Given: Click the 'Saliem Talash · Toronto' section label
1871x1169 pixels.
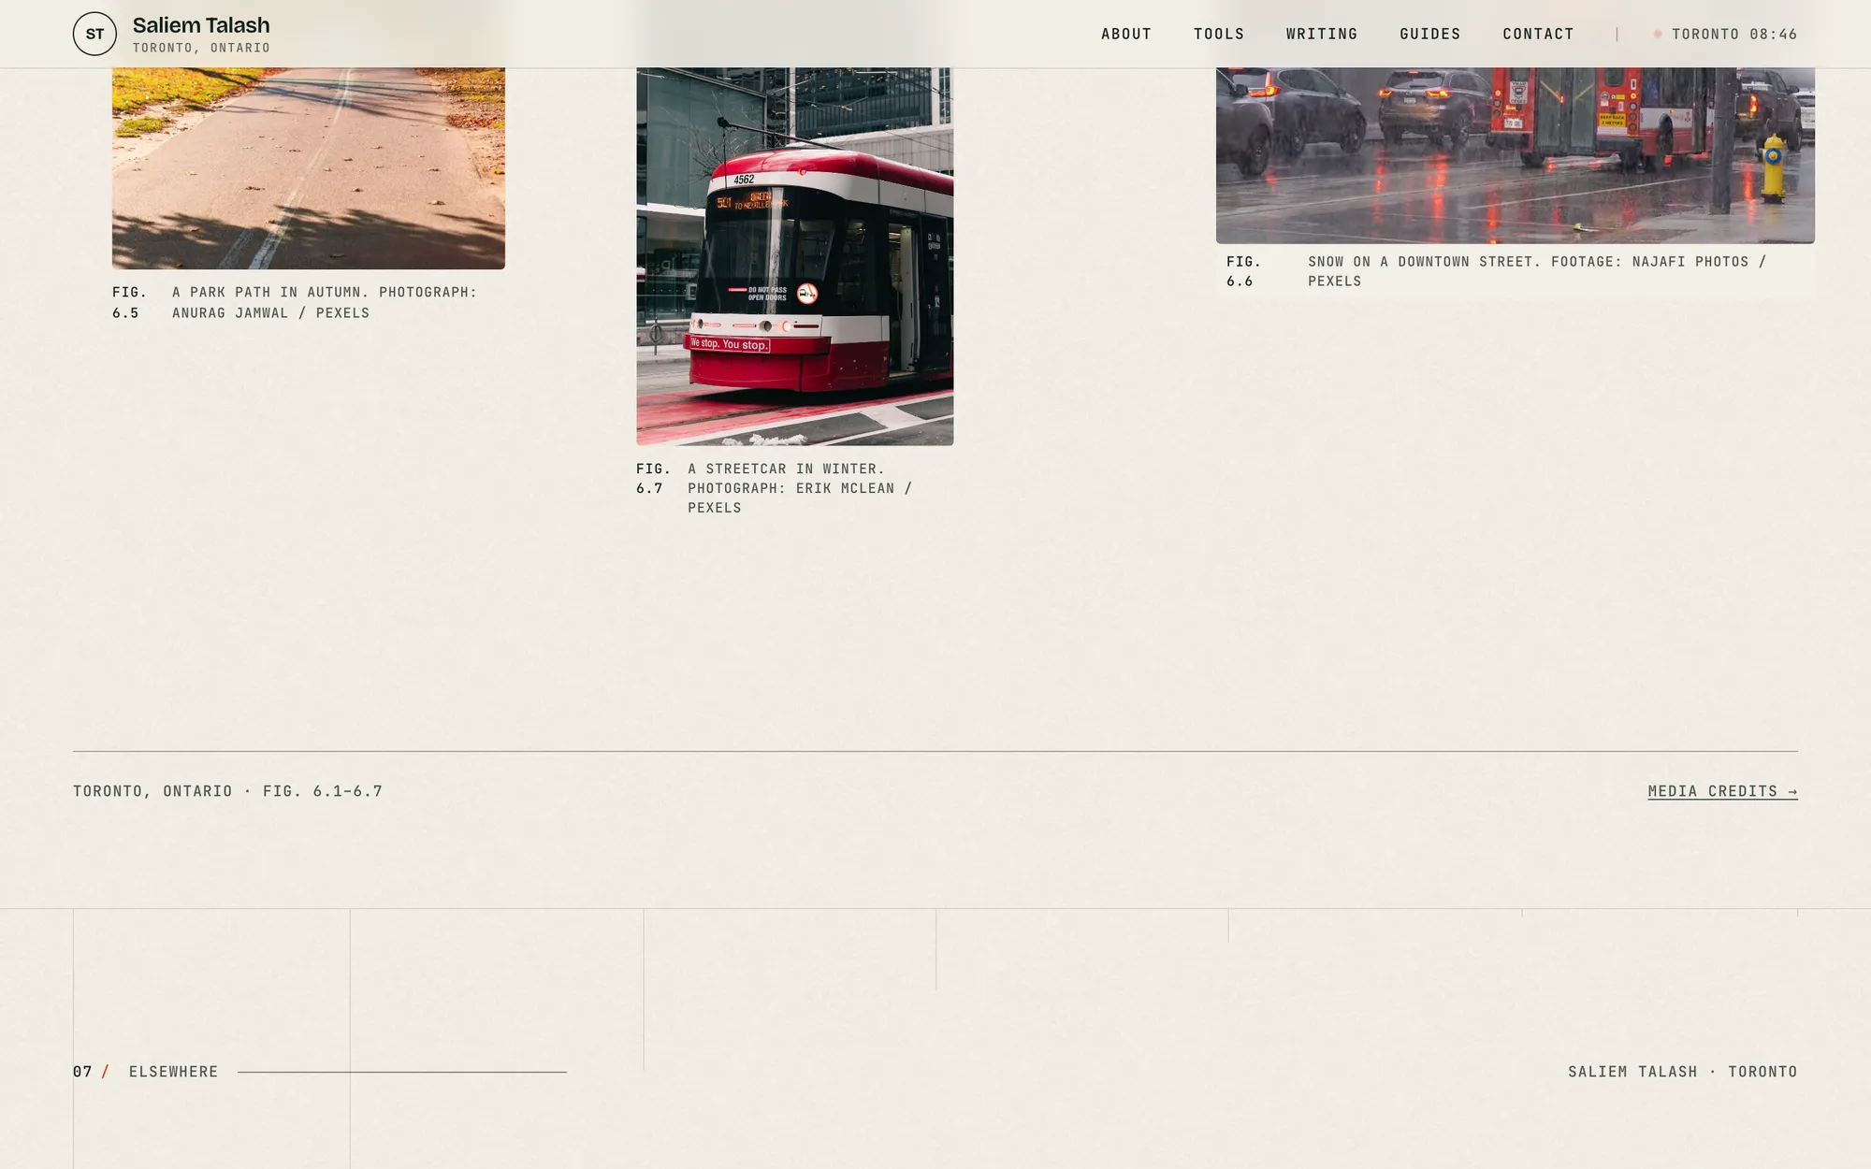Looking at the screenshot, I should pyautogui.click(x=1683, y=1072).
